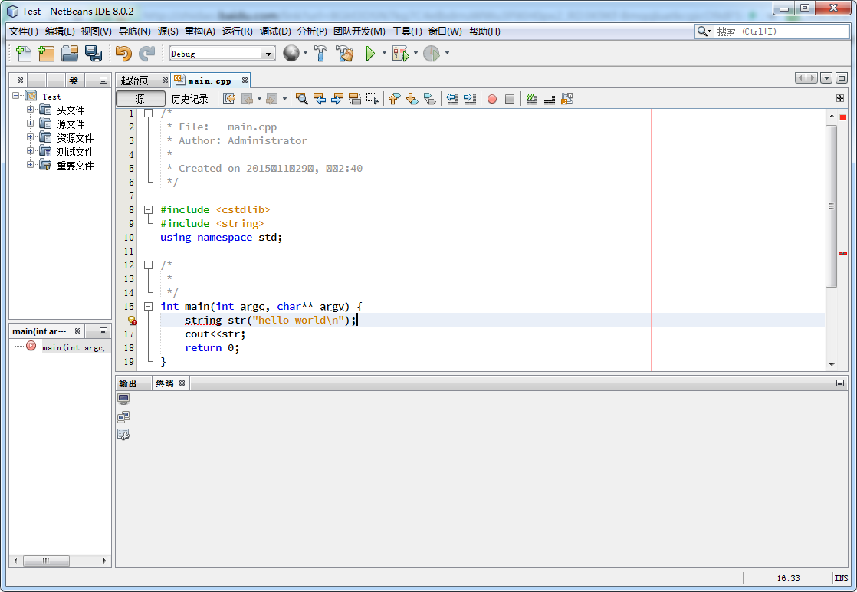Open the Find icon in editor toolbar

[x=301, y=98]
